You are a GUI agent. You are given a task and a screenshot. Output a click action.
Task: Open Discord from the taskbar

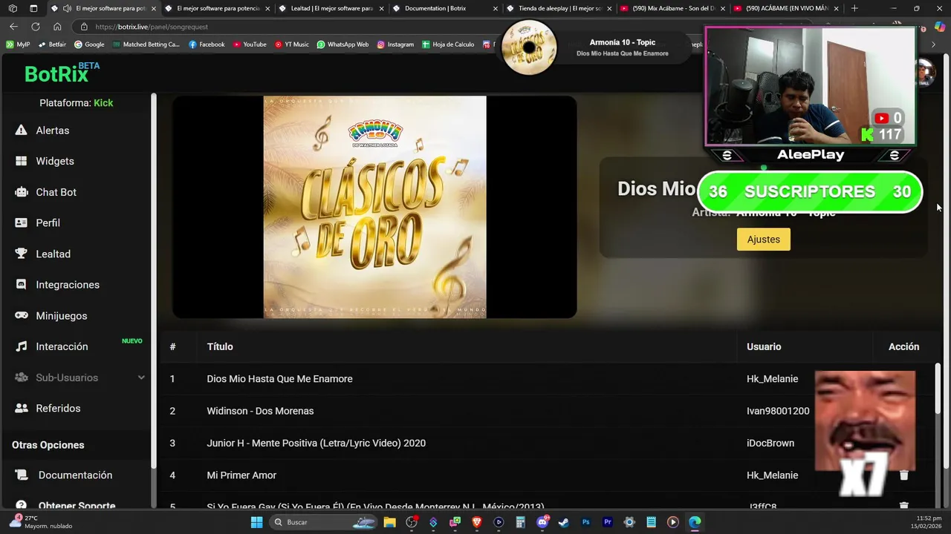tap(542, 522)
